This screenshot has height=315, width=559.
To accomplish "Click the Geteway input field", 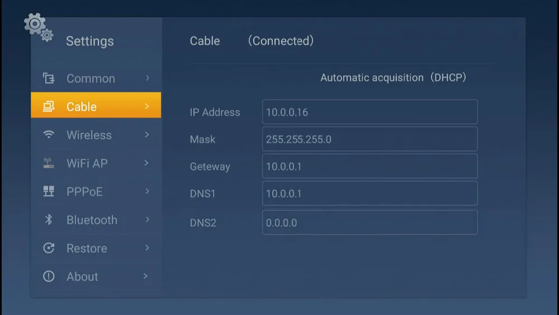I will pos(369,166).
